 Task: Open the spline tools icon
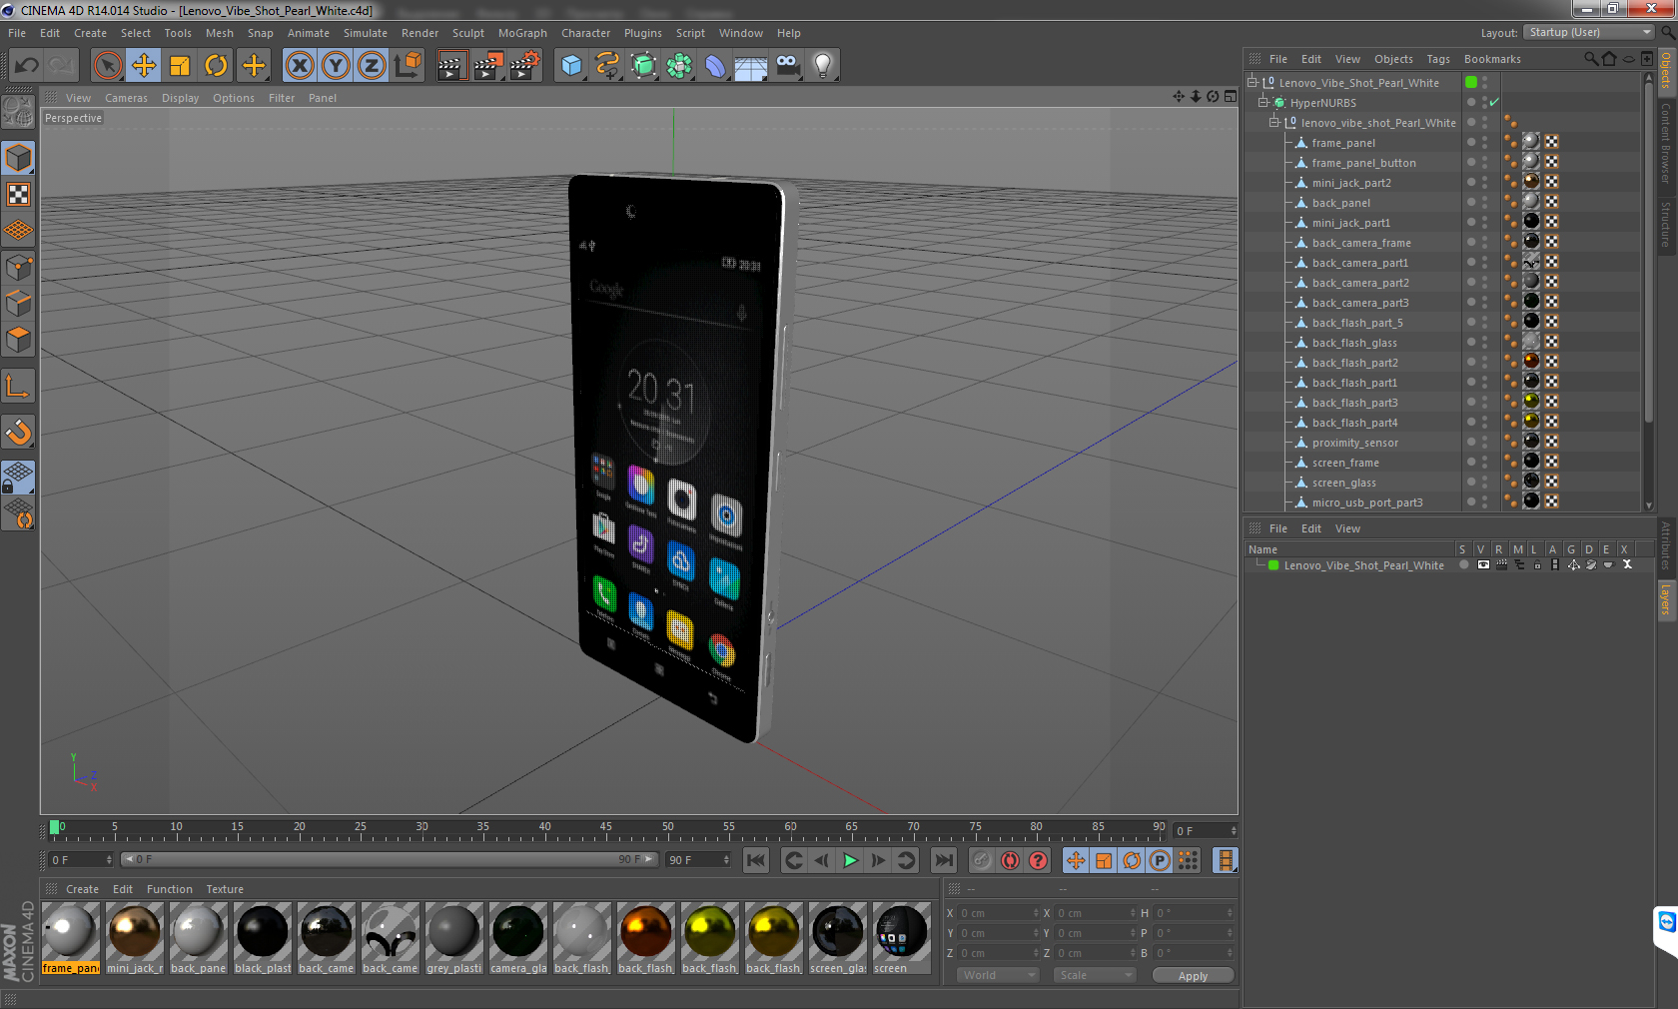point(607,66)
